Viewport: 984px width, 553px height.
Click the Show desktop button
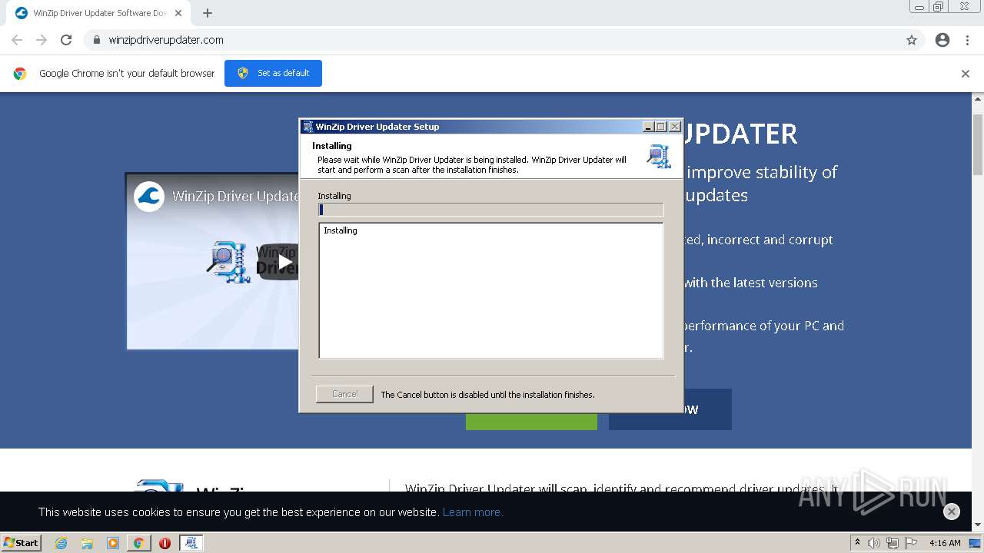pyautogui.click(x=976, y=543)
